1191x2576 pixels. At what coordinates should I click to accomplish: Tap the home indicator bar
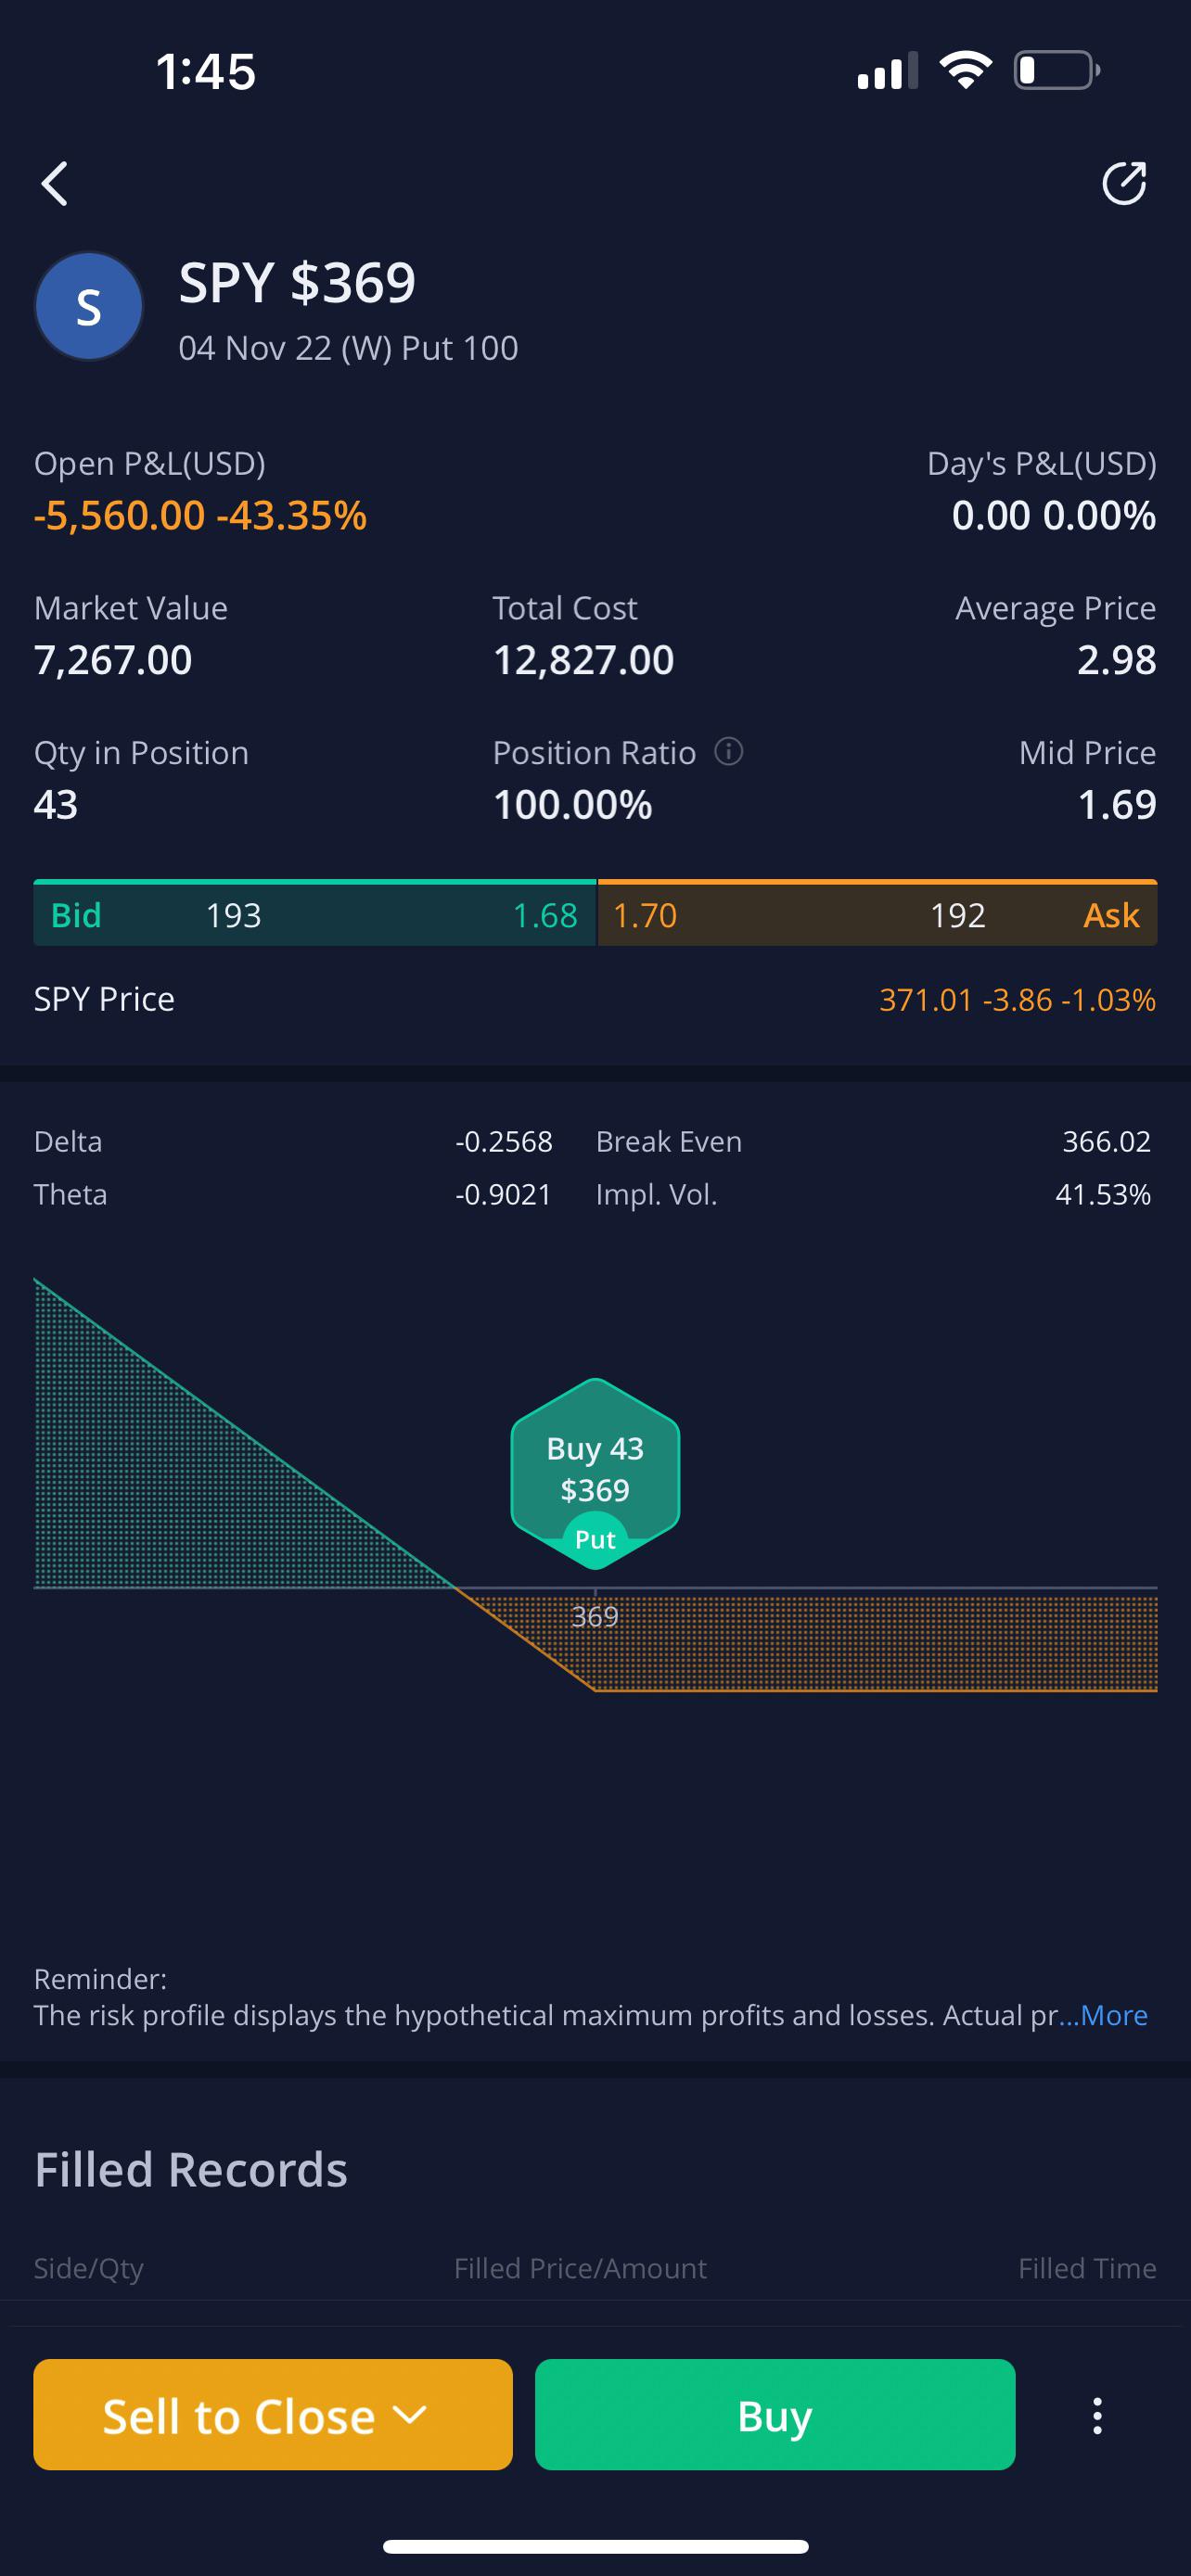(x=595, y=2546)
